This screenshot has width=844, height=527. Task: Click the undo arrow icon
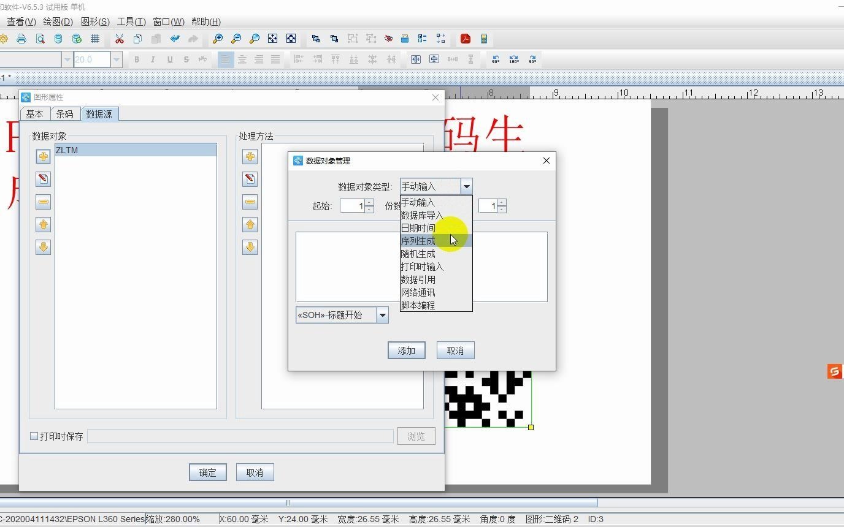coord(175,39)
